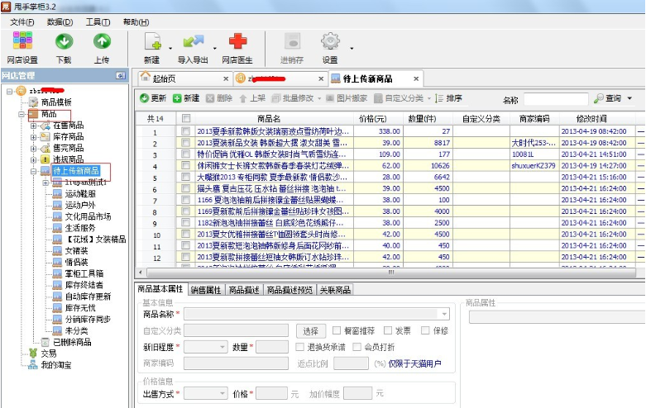Enable the 会员打折 checkbox
Screen dimensions: 646x408
[x=357, y=347]
